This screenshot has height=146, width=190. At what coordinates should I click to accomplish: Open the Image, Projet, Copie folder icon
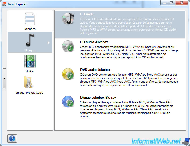pos(30,82)
